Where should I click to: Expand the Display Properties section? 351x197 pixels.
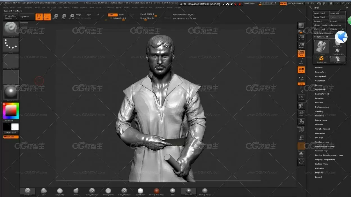coord(325,160)
